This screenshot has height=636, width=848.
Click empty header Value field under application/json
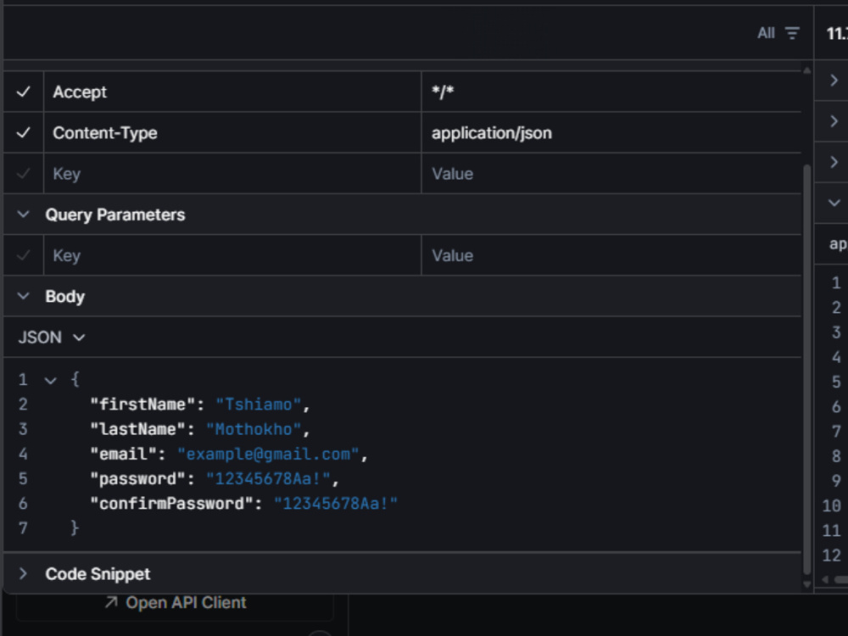(x=611, y=174)
